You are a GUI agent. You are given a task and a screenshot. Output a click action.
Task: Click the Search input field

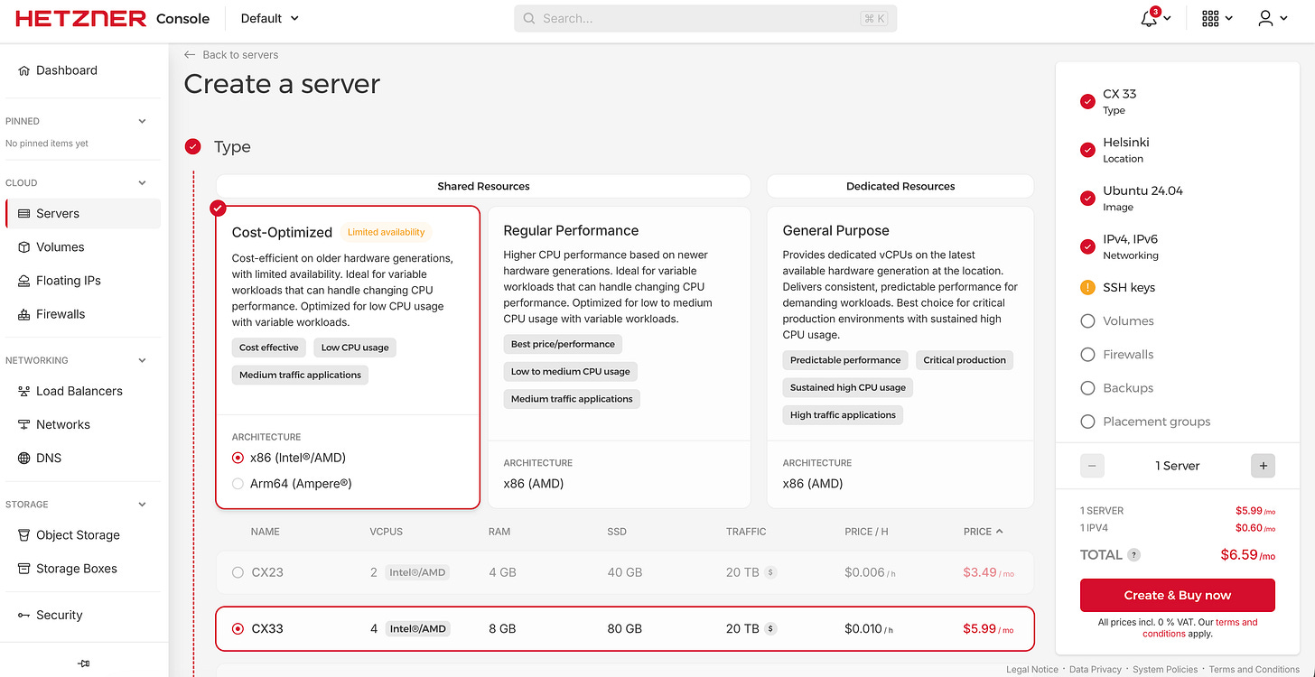pyautogui.click(x=705, y=18)
